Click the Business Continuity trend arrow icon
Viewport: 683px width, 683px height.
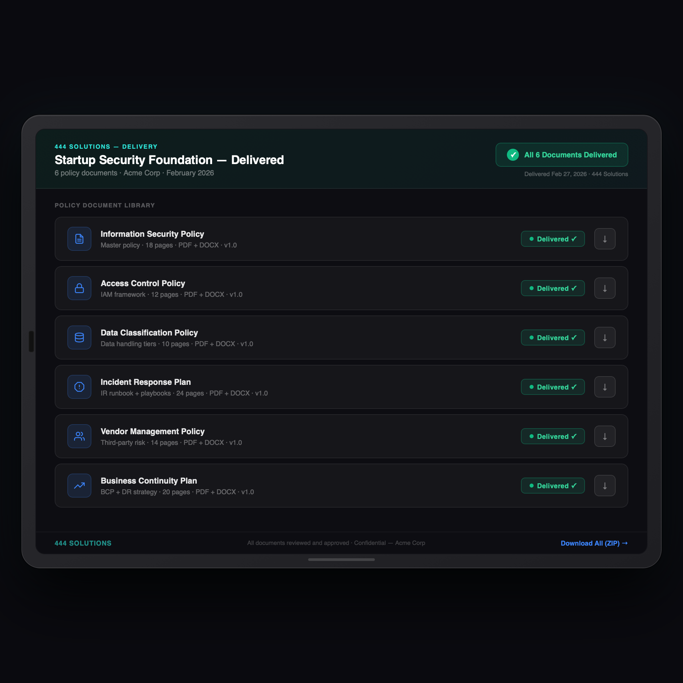tap(79, 485)
